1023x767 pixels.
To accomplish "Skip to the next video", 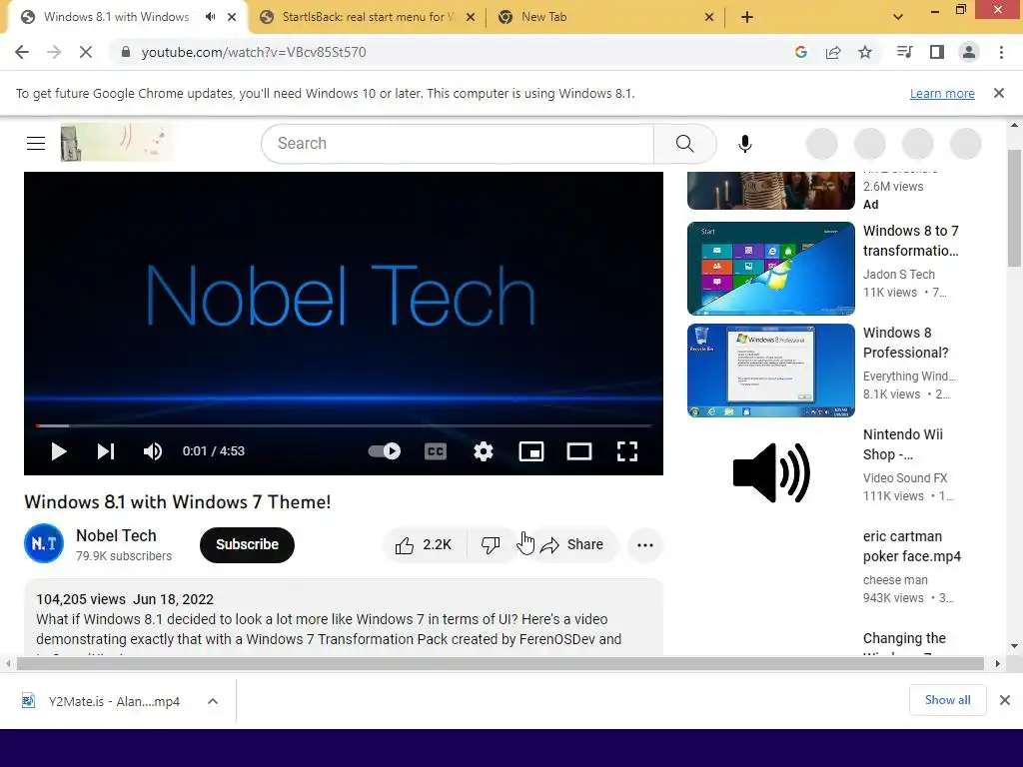I will 106,451.
